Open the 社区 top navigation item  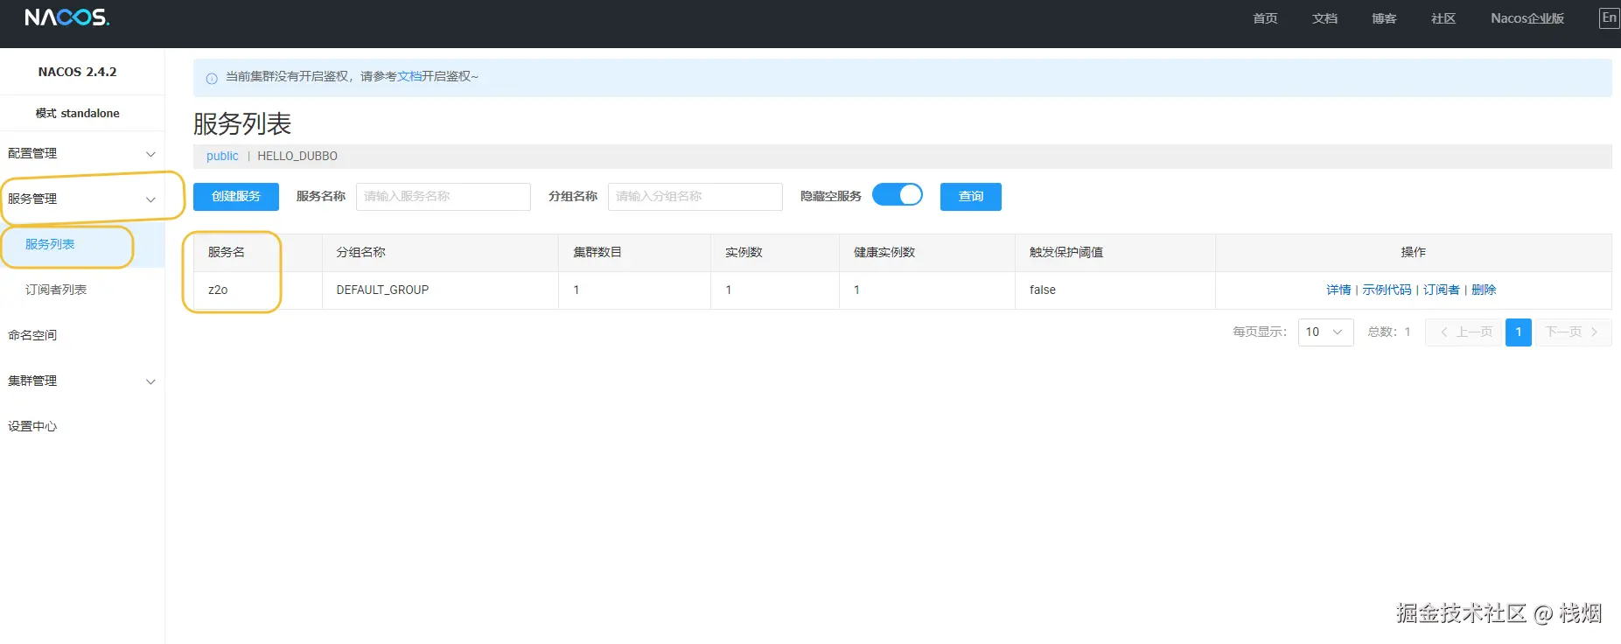click(1443, 18)
